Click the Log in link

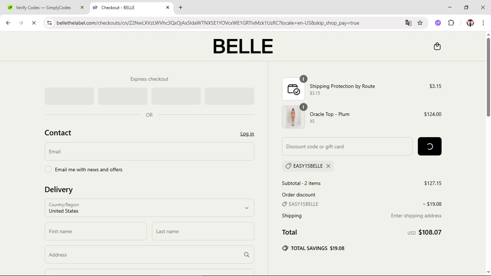point(247,134)
